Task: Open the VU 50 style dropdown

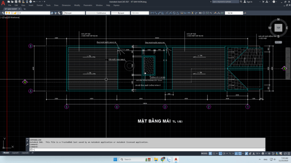Action: click(234, 13)
